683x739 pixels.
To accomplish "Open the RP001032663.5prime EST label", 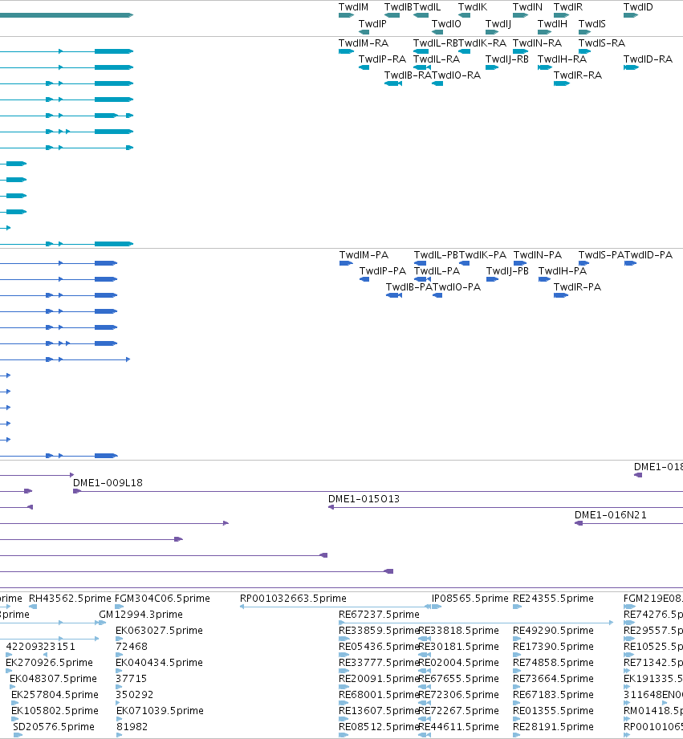I will [x=293, y=599].
